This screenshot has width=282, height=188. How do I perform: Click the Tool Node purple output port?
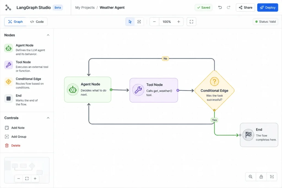coord(178,90)
